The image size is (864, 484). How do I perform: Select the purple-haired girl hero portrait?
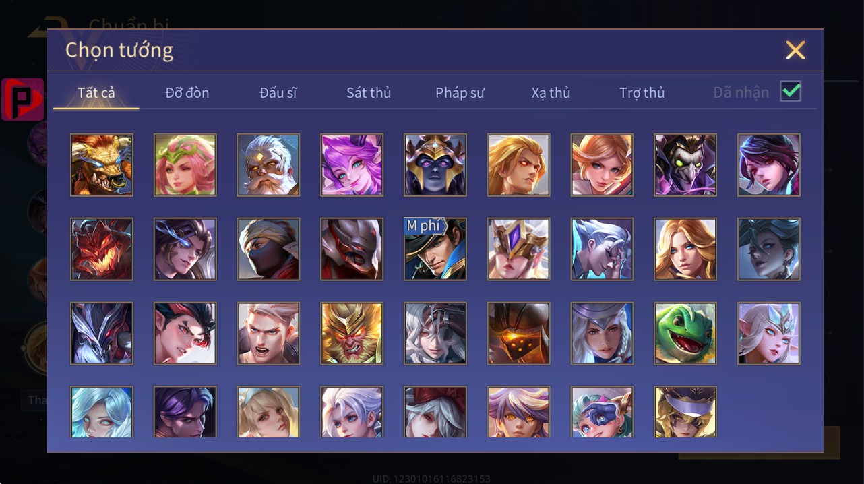352,165
